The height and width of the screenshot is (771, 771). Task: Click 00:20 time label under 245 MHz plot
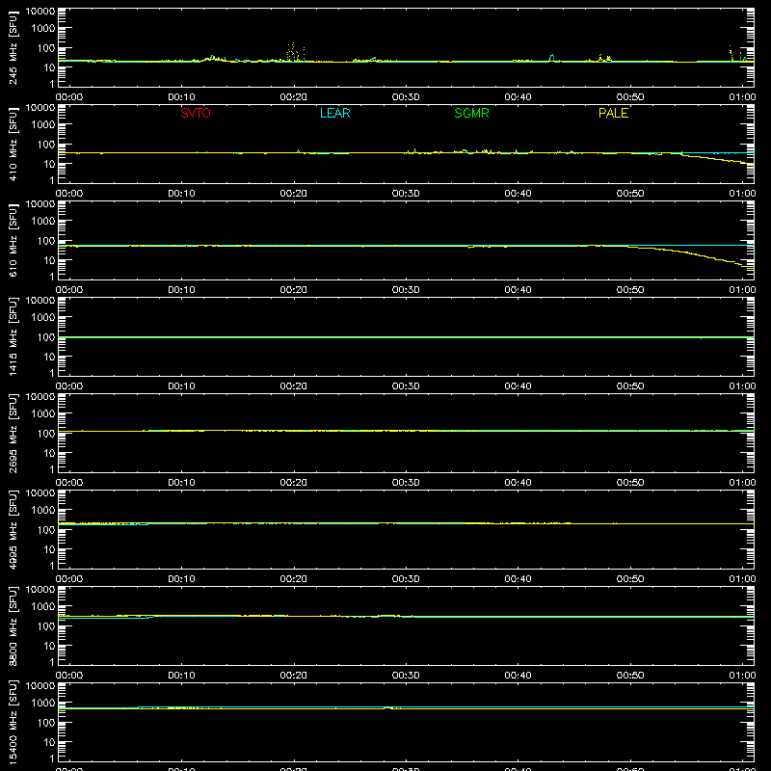pyautogui.click(x=294, y=97)
